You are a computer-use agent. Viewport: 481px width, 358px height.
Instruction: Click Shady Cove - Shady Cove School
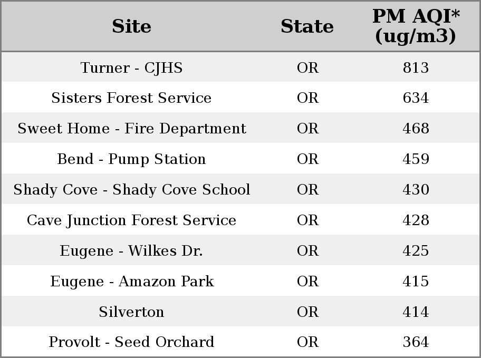(132, 189)
